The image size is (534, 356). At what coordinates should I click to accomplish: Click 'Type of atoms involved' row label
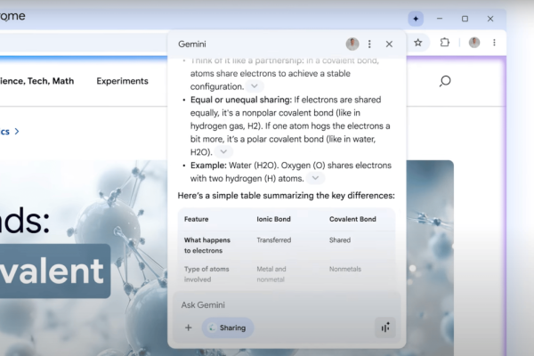206,274
